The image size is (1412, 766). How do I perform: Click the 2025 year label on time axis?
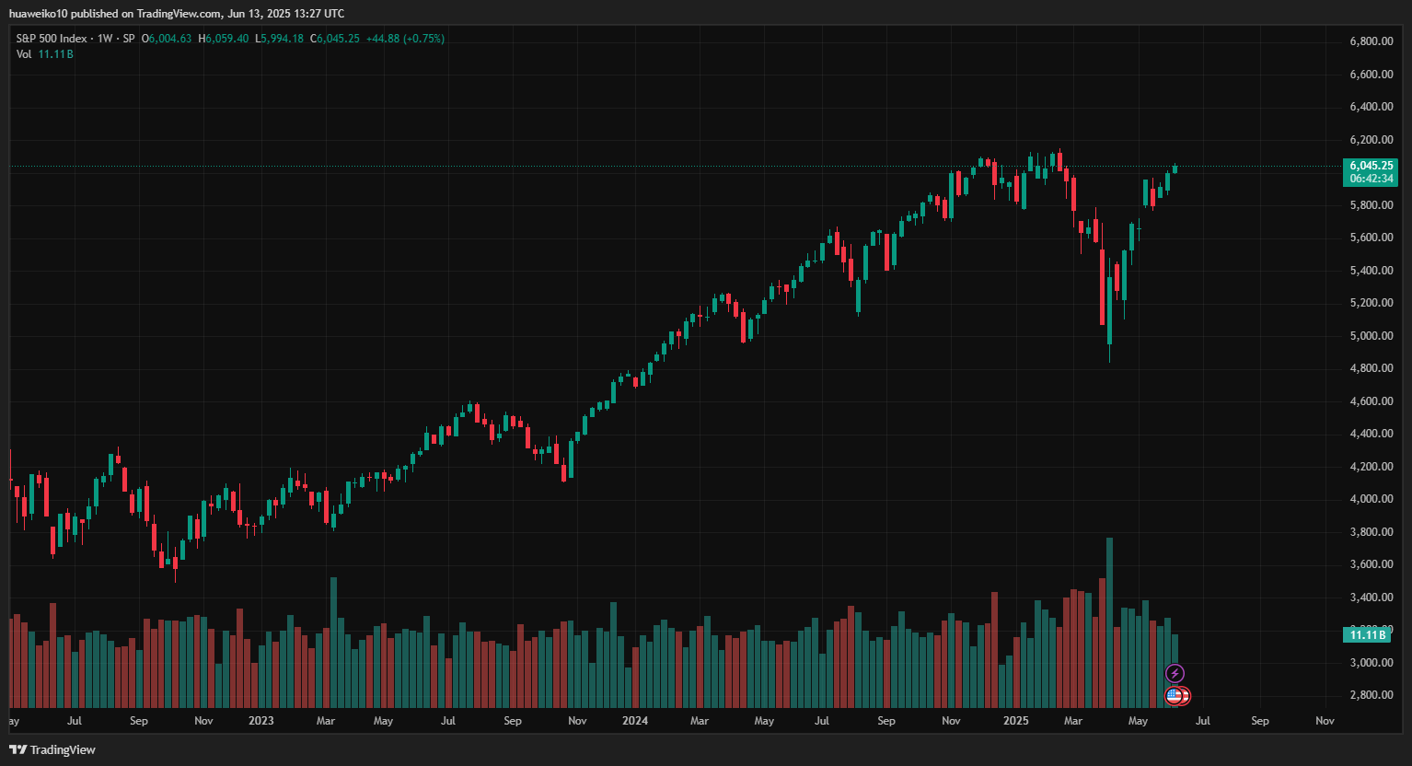pyautogui.click(x=1016, y=721)
